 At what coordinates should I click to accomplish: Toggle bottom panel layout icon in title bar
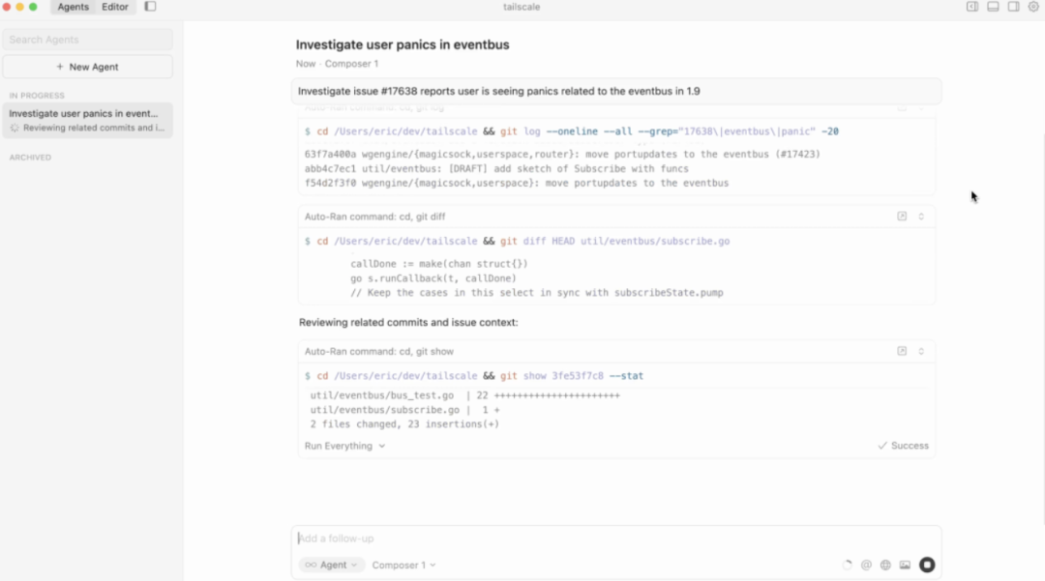tap(993, 7)
